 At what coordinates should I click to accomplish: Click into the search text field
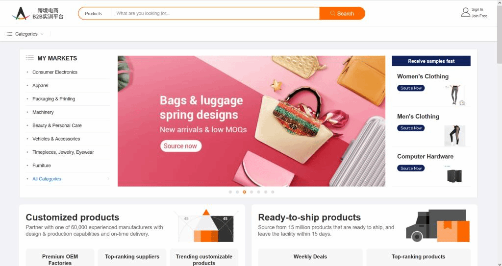pos(216,13)
